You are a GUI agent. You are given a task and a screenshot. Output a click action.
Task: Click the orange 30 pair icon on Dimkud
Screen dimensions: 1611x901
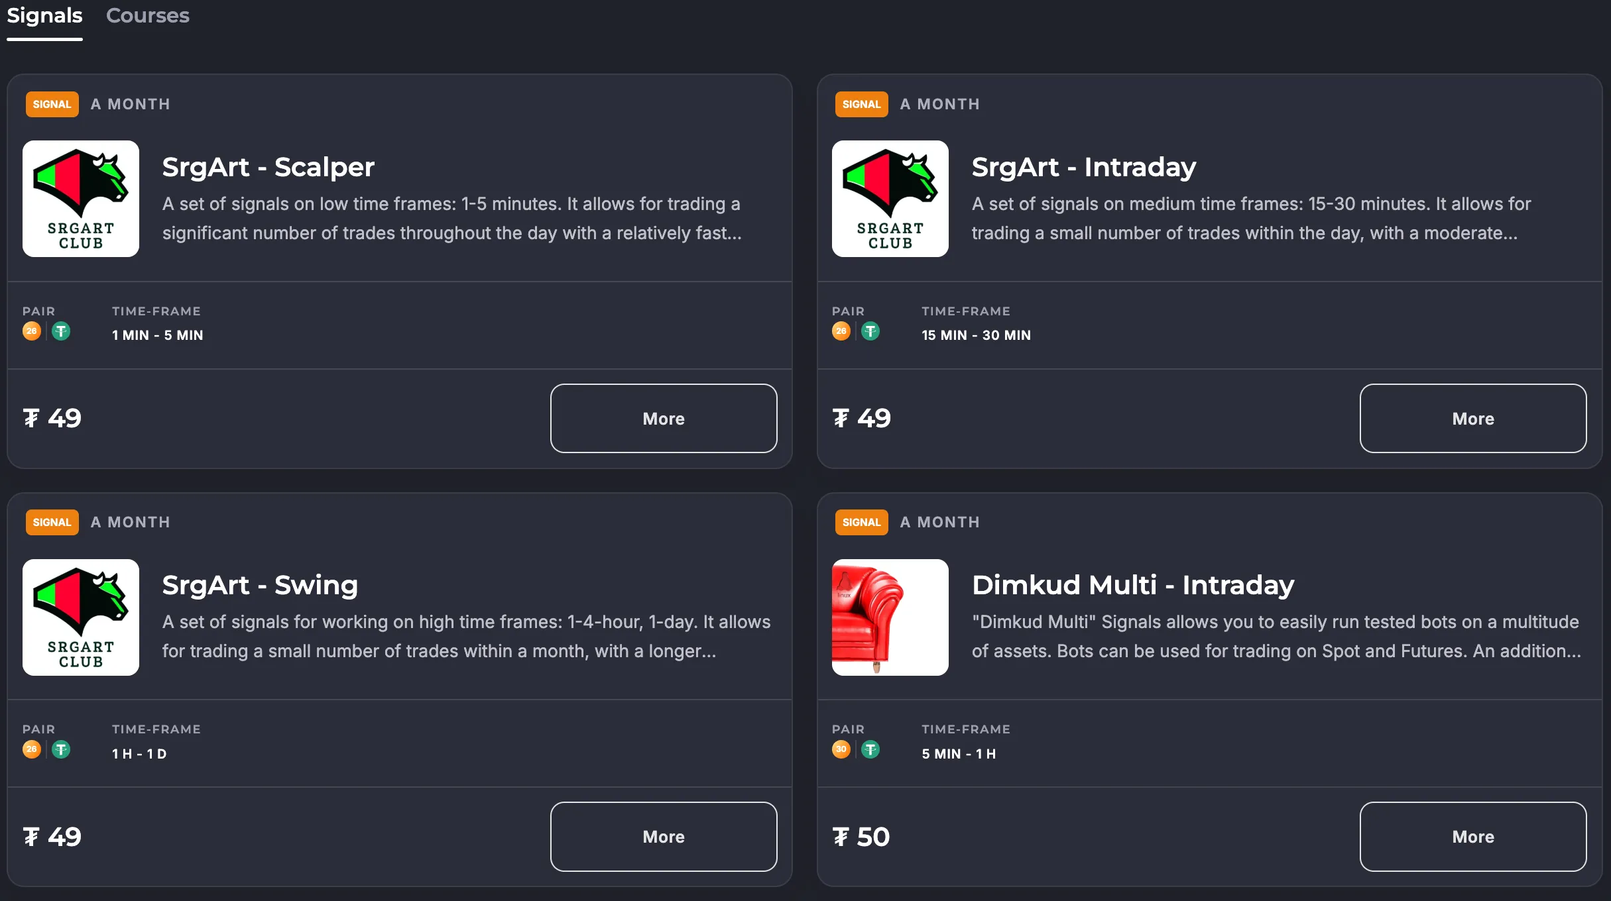tap(841, 749)
